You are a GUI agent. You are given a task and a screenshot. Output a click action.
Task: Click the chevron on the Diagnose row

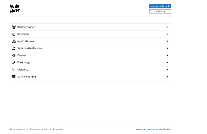tap(167, 70)
